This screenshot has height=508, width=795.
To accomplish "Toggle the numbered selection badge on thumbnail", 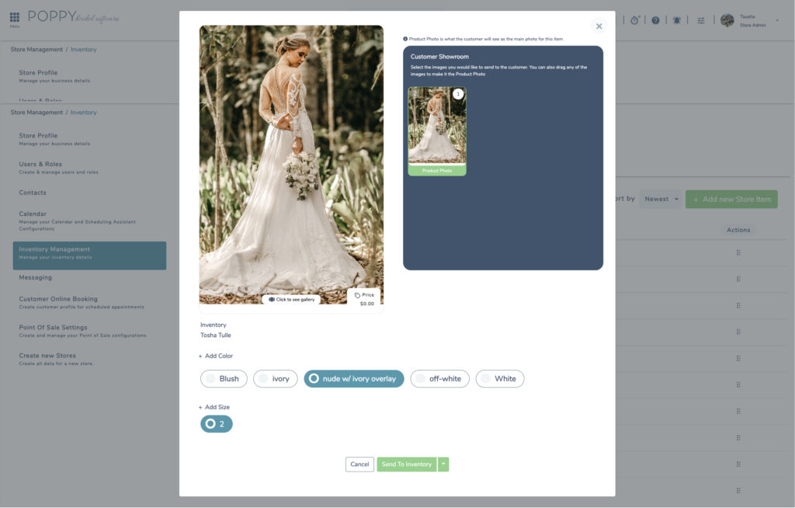I will click(x=458, y=94).
